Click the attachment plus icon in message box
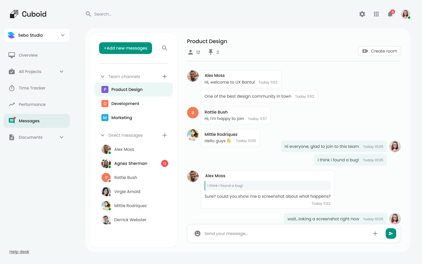422x264 pixels. tap(375, 233)
